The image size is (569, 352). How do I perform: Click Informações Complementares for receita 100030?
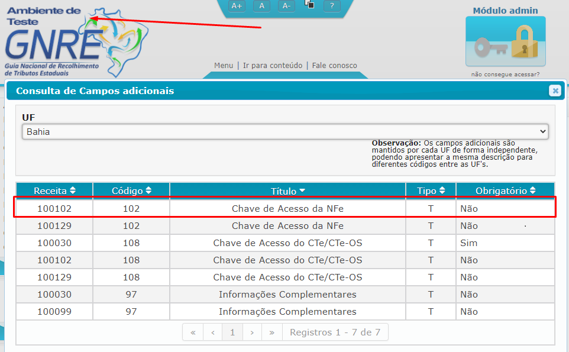[x=287, y=294]
